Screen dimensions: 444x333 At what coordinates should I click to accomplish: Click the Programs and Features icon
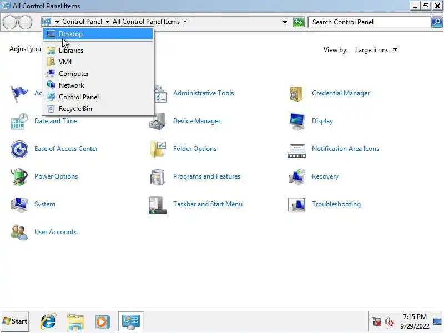coord(158,176)
